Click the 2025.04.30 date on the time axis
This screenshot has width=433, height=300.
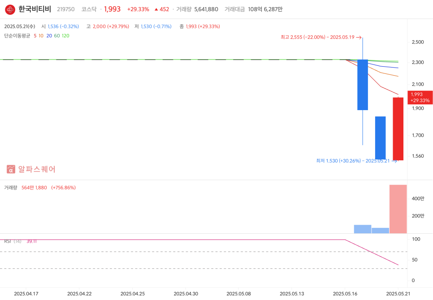click(186, 294)
